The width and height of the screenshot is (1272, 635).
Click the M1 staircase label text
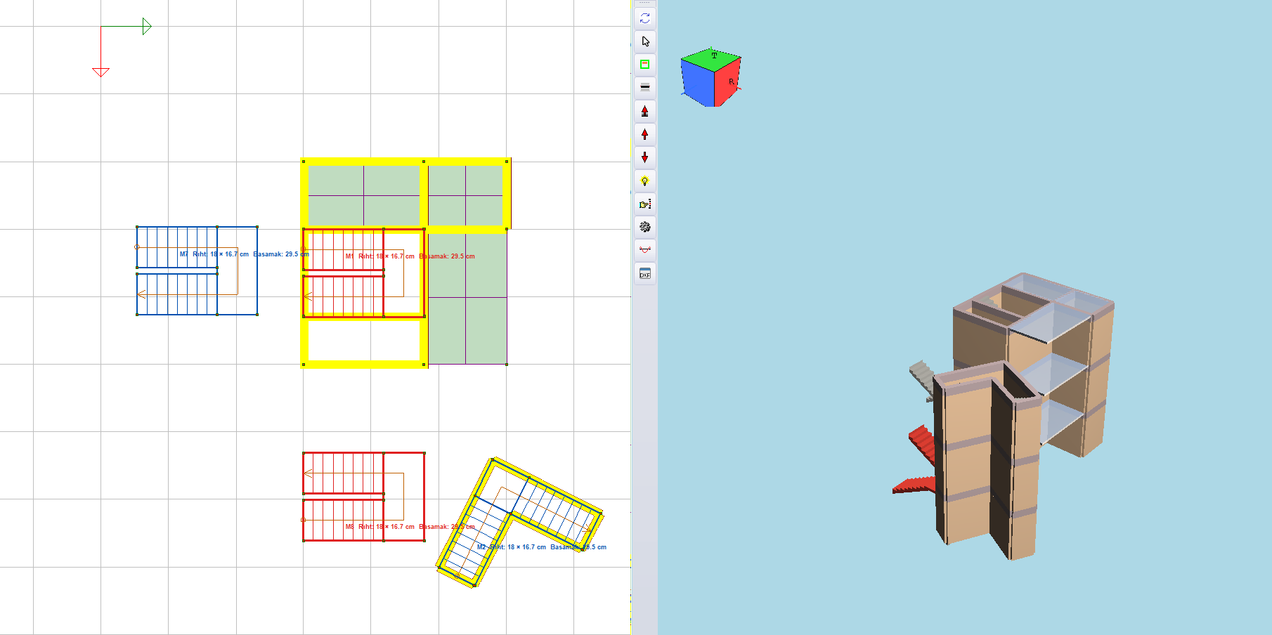pyautogui.click(x=410, y=256)
